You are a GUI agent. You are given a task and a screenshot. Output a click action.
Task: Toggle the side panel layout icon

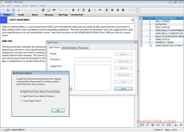tap(137, 10)
